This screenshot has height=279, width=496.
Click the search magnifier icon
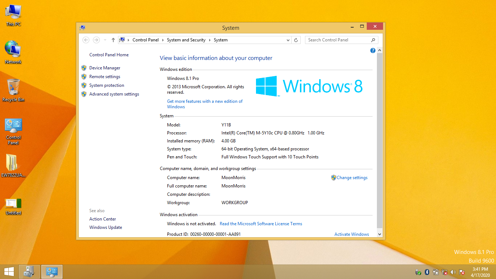tap(373, 40)
